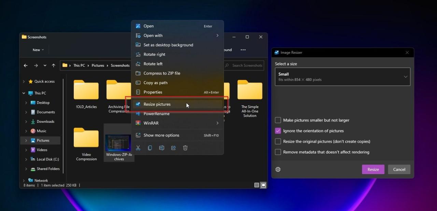Switch to details view in the status bar

point(257,185)
